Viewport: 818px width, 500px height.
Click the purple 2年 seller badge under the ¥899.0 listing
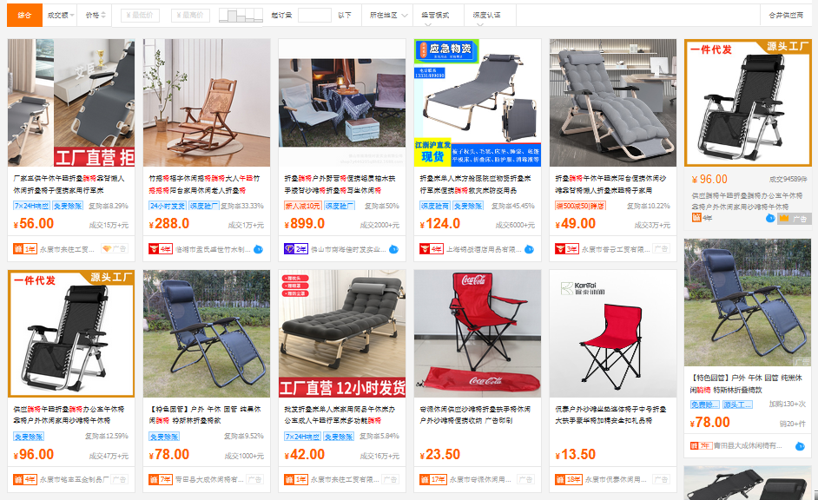click(x=296, y=249)
